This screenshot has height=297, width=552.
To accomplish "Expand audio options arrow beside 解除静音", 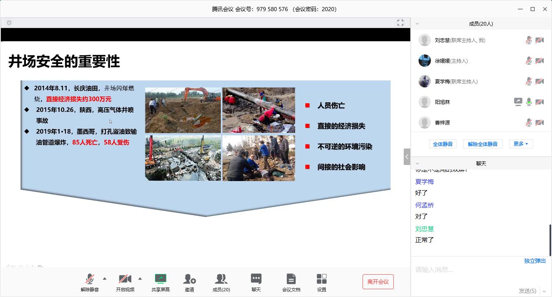I will click(x=105, y=279).
